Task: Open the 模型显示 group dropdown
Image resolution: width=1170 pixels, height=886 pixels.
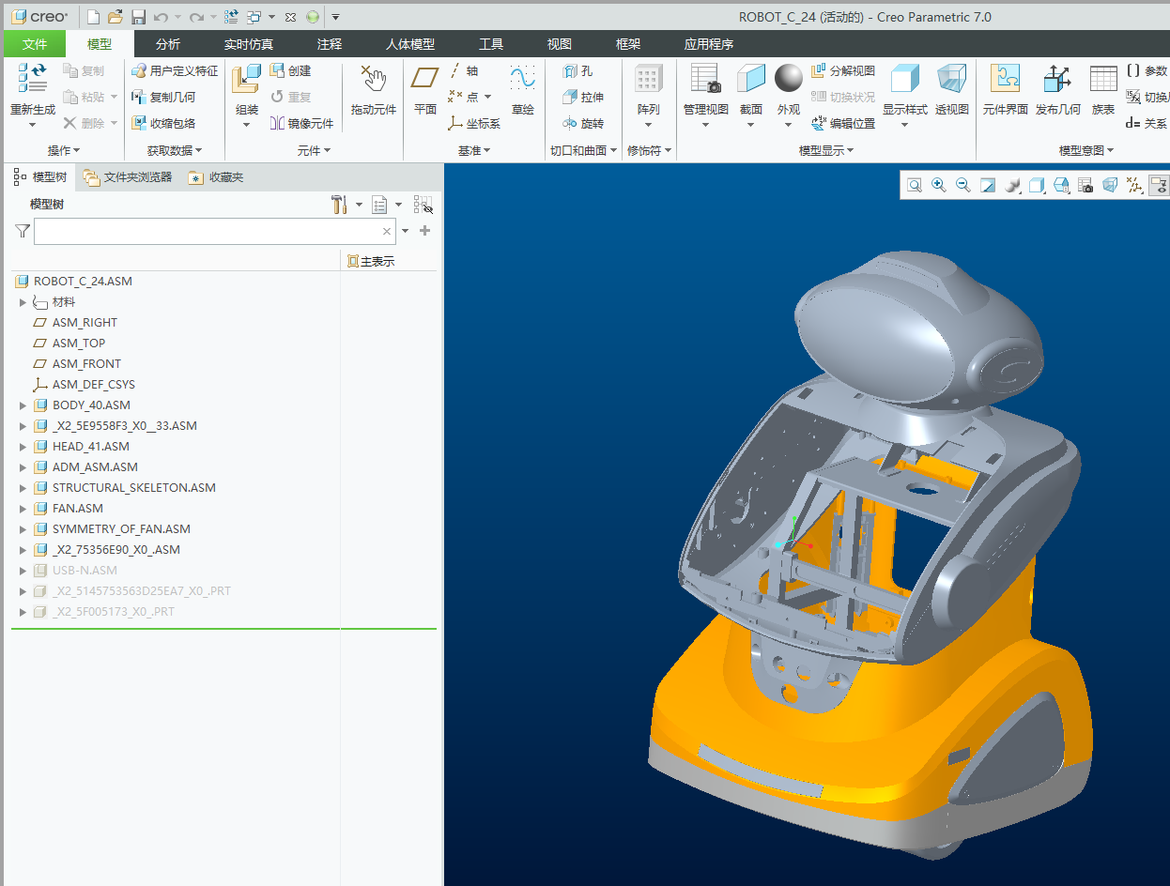Action: pyautogui.click(x=825, y=150)
